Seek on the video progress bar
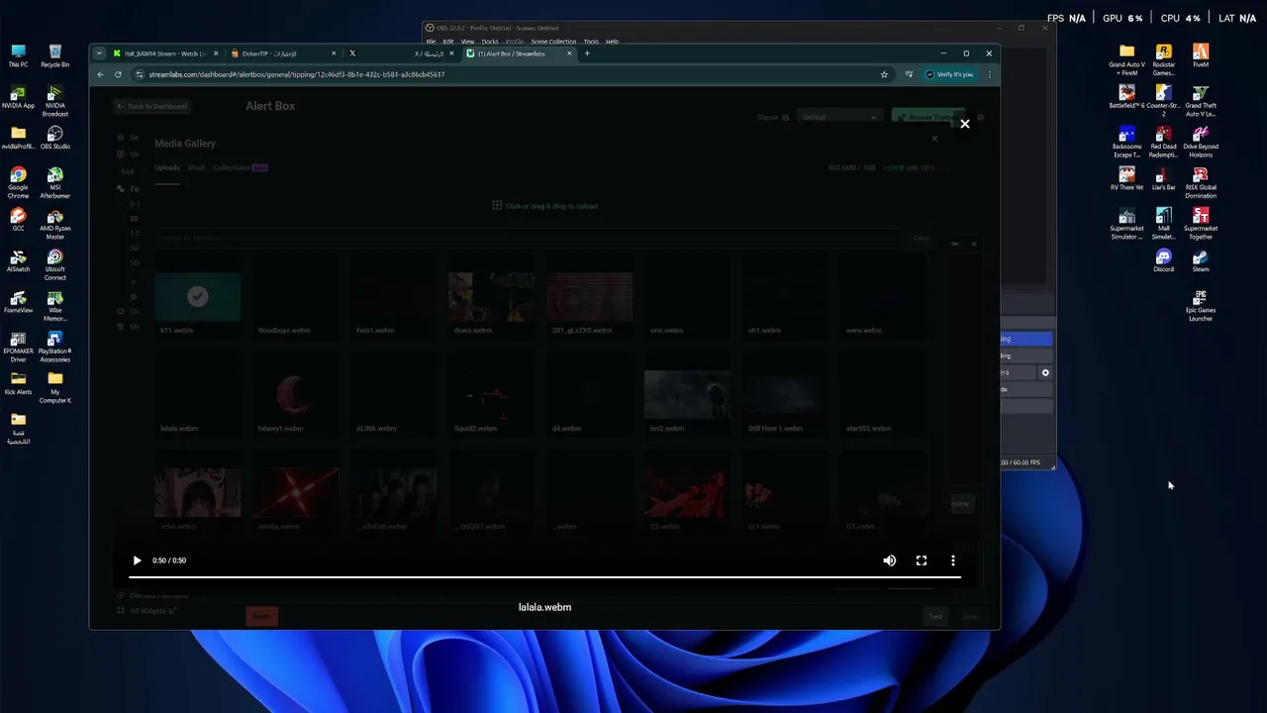The width and height of the screenshot is (1267, 713). [x=544, y=576]
